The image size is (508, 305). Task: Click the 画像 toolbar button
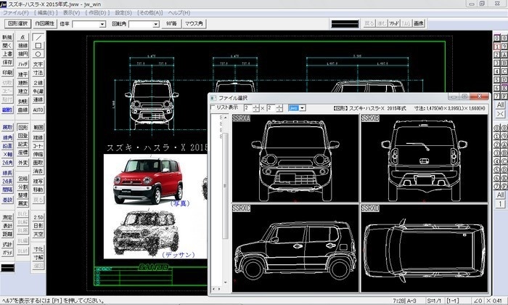pyautogui.click(x=419, y=23)
